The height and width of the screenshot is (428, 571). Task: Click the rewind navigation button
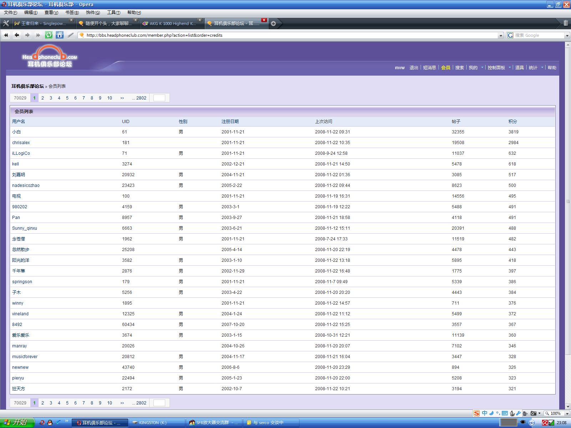click(x=6, y=35)
